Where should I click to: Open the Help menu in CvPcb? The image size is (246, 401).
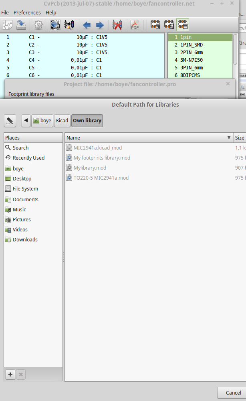[x=51, y=12]
